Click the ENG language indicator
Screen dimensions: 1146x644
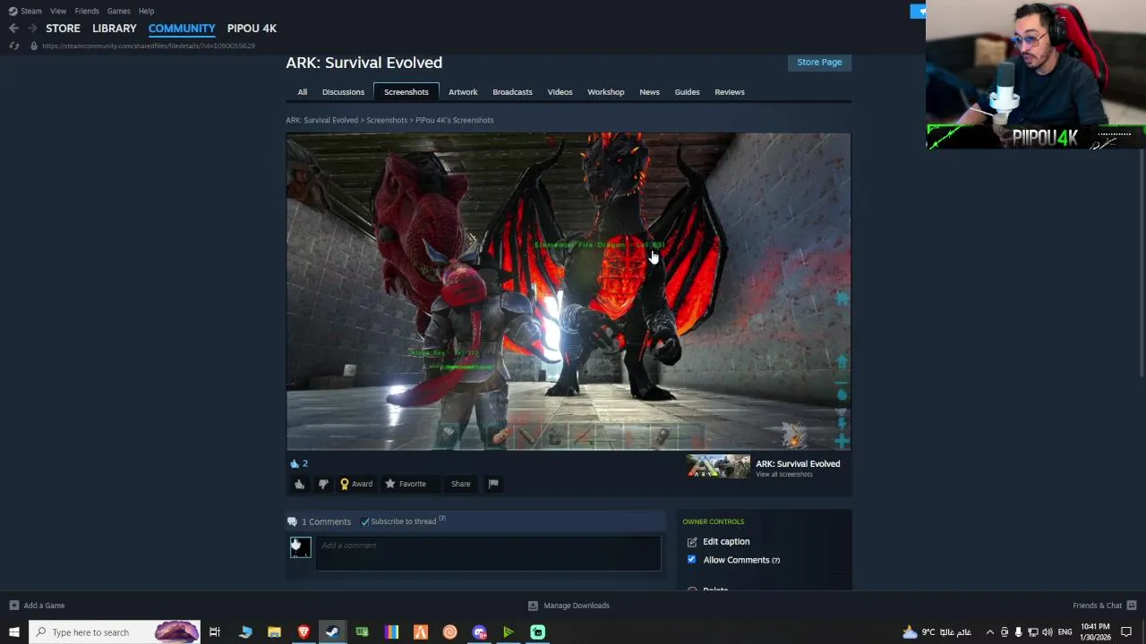1065,632
